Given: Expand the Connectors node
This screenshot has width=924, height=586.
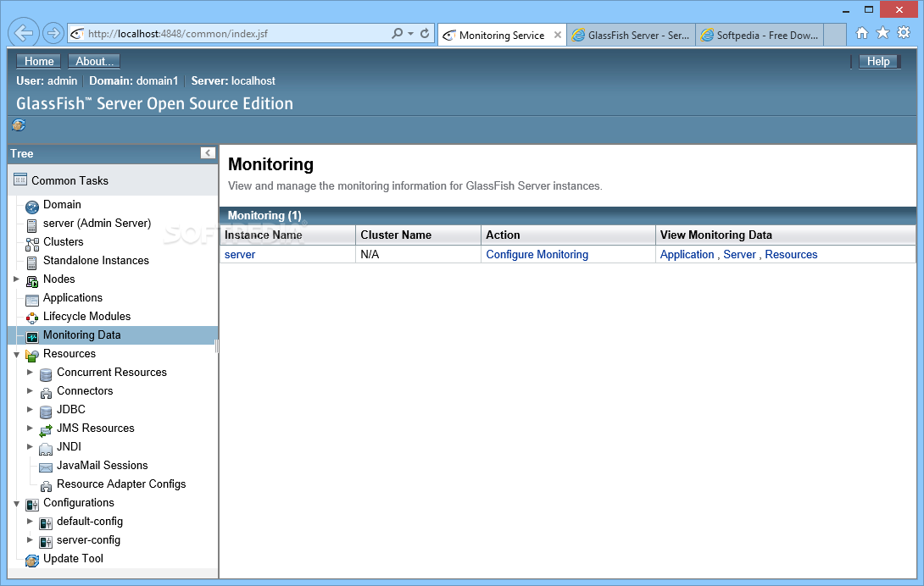Looking at the screenshot, I should [30, 390].
